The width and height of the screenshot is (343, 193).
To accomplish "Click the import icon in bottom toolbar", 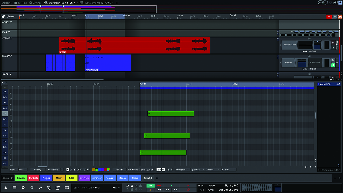I will pos(6,188).
